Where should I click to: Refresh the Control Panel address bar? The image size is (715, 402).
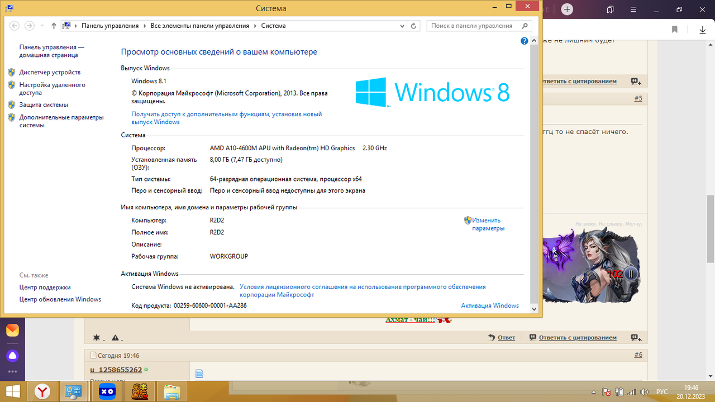[413, 26]
